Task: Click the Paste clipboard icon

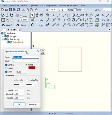Action: pyautogui.click(x=31, y=10)
